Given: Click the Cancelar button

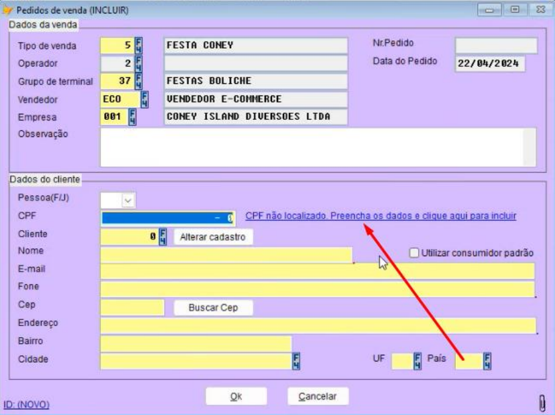Looking at the screenshot, I should [318, 396].
